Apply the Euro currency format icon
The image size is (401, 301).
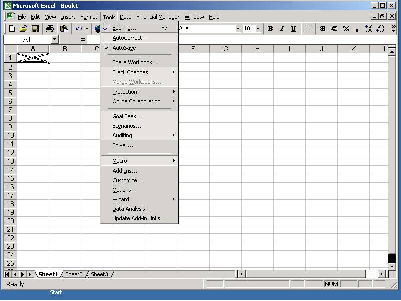coord(334,29)
